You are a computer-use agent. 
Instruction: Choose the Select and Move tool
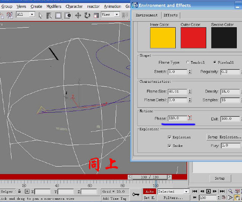pos(78,15)
